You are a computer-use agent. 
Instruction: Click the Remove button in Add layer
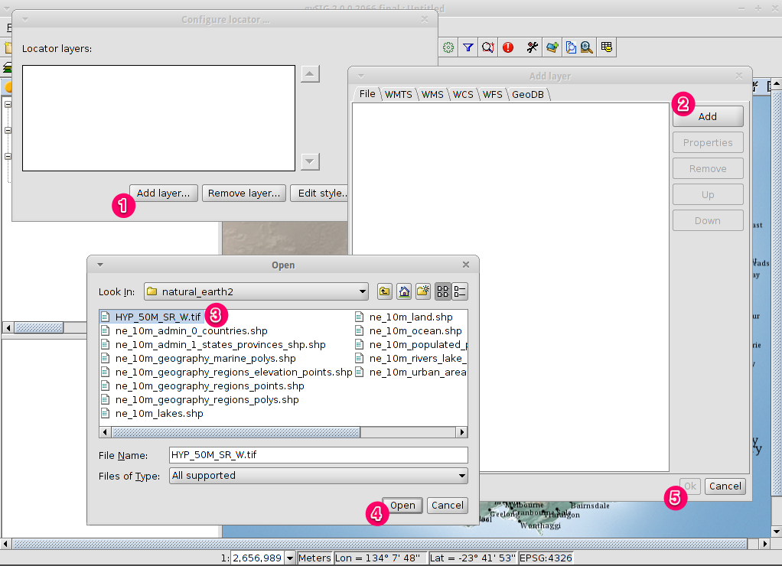point(707,168)
